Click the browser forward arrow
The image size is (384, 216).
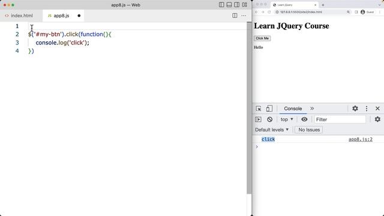(263, 12)
